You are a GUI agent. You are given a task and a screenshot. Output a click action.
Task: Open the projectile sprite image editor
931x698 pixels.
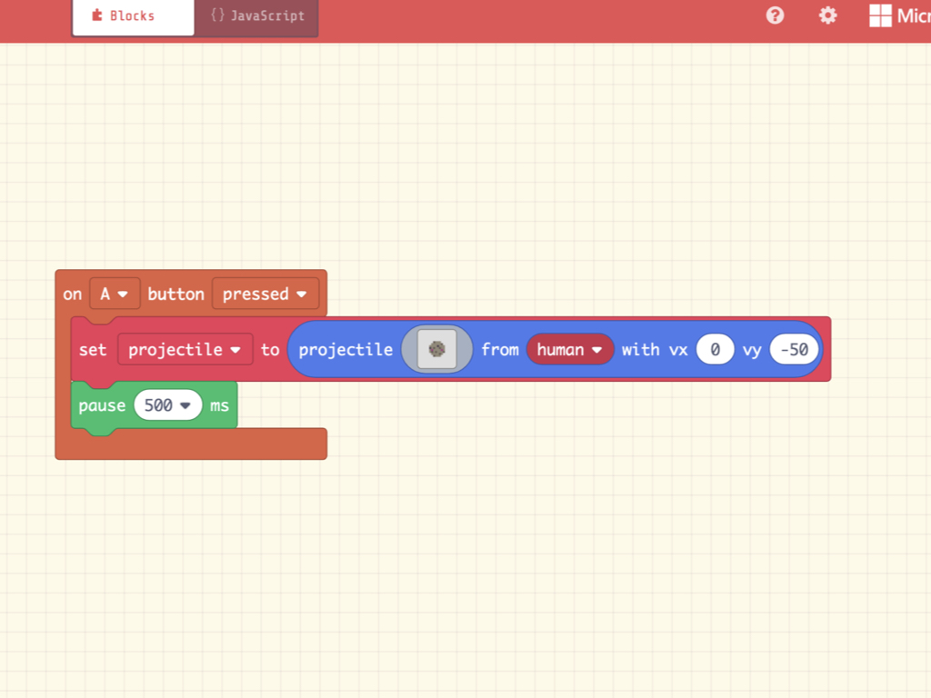pos(437,349)
